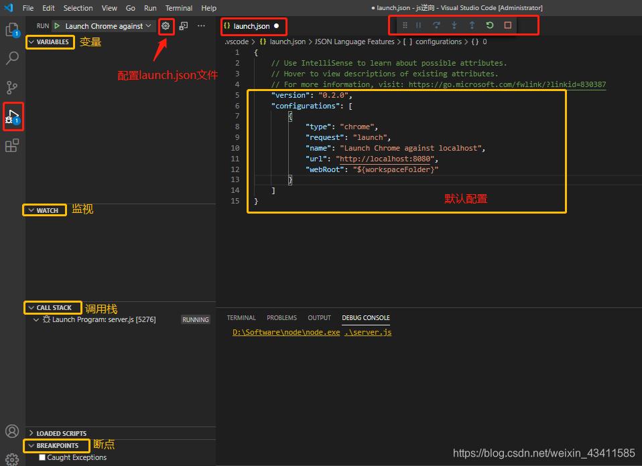Open the Go menu
The image size is (642, 466).
(130, 8)
